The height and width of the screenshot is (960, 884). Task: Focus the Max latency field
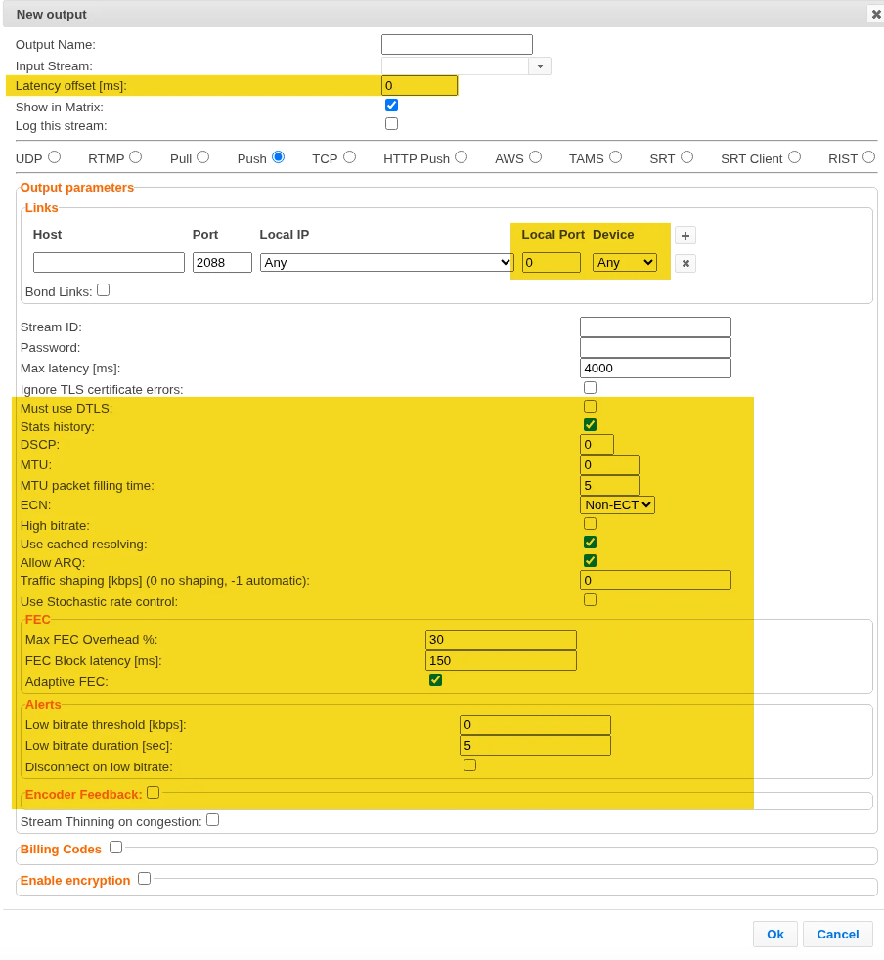tap(655, 368)
